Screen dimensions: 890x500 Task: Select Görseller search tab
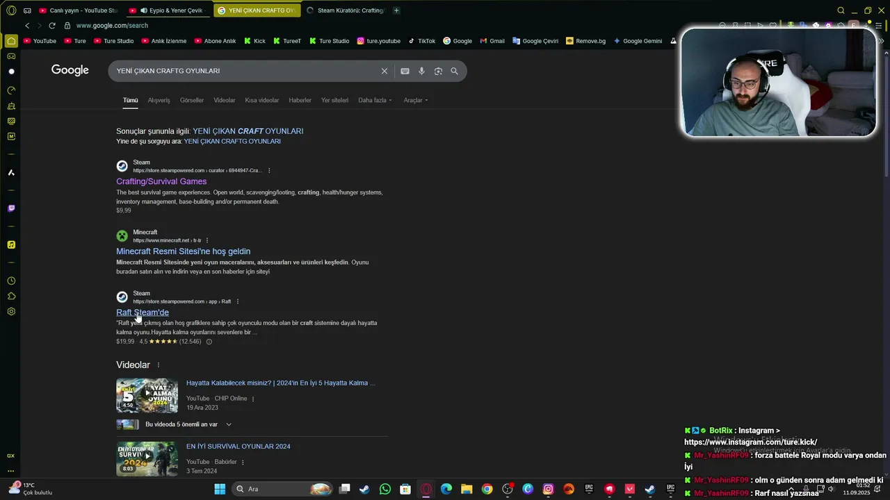pos(192,100)
